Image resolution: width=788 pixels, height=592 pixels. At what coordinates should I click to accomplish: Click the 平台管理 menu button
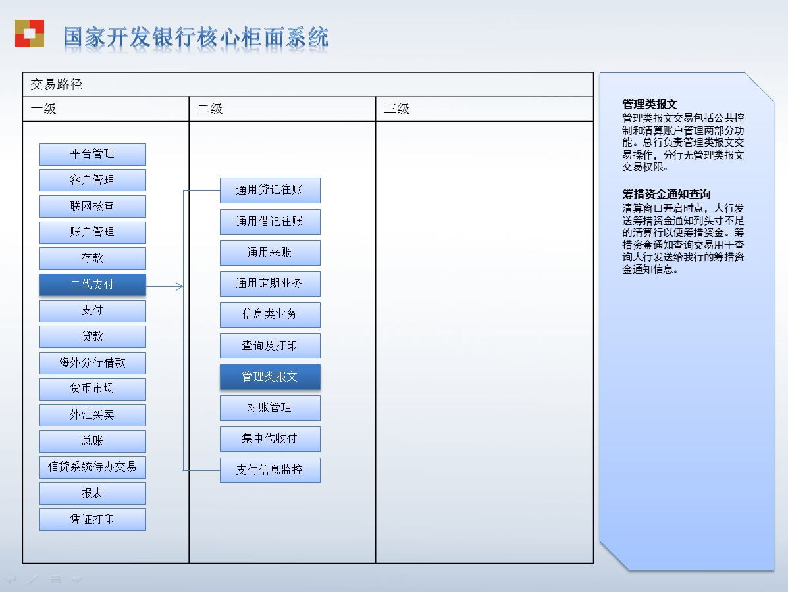tap(92, 154)
